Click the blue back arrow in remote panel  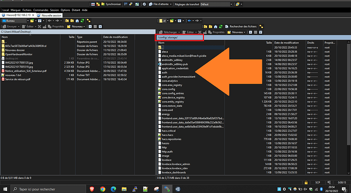pos(189,21)
